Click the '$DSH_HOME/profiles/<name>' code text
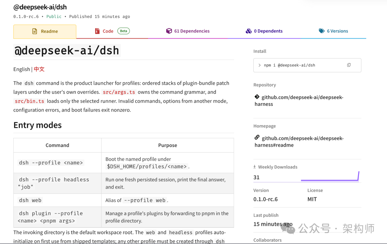Viewport: 387px width, 244px height. (147, 167)
